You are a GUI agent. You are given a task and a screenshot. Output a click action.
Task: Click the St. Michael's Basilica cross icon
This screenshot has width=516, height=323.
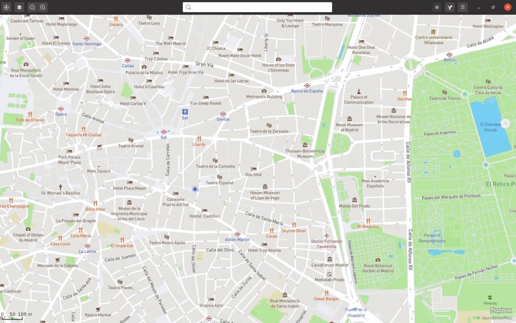coord(60,187)
